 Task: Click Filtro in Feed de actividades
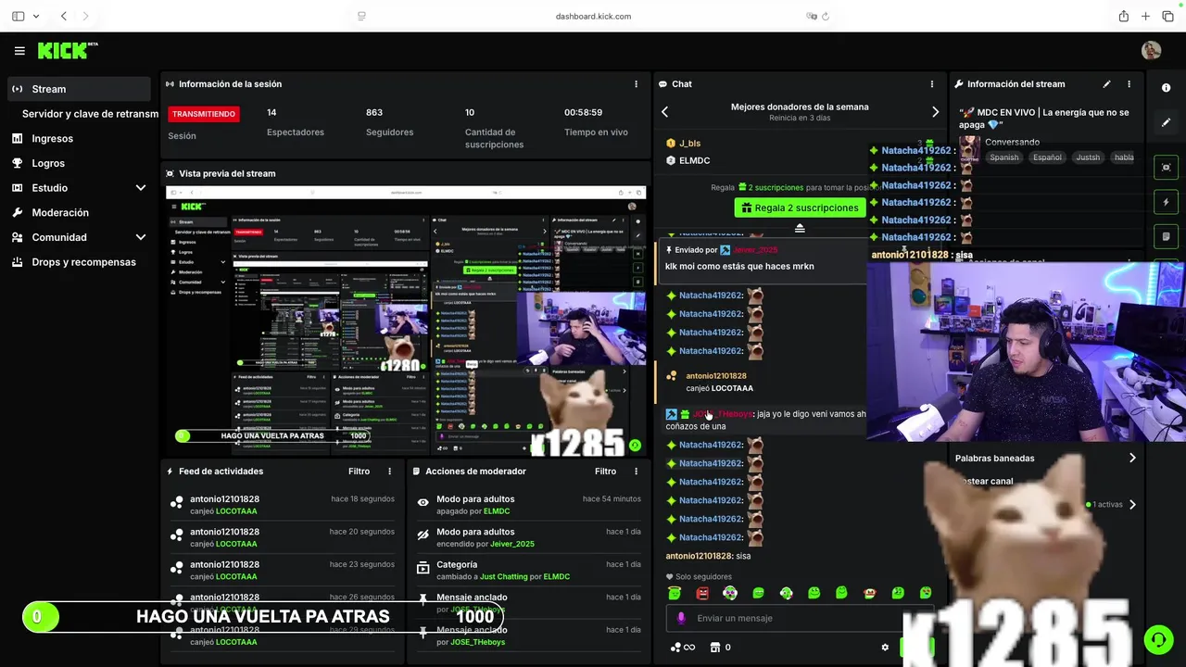[359, 472]
